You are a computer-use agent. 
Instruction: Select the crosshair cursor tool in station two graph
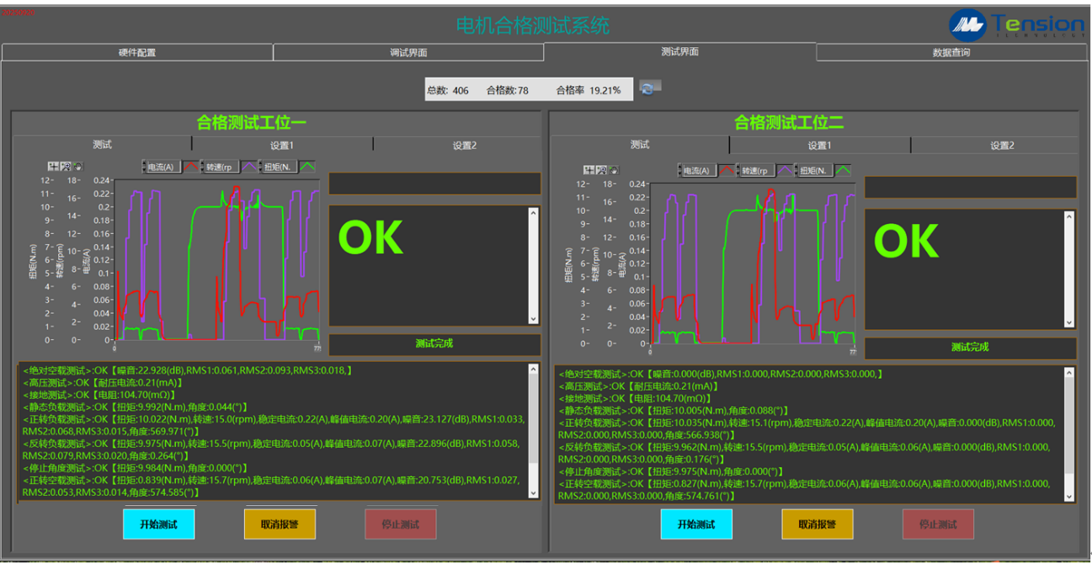pos(589,170)
